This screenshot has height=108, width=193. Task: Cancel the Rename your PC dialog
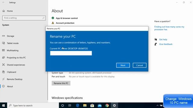[139, 65]
